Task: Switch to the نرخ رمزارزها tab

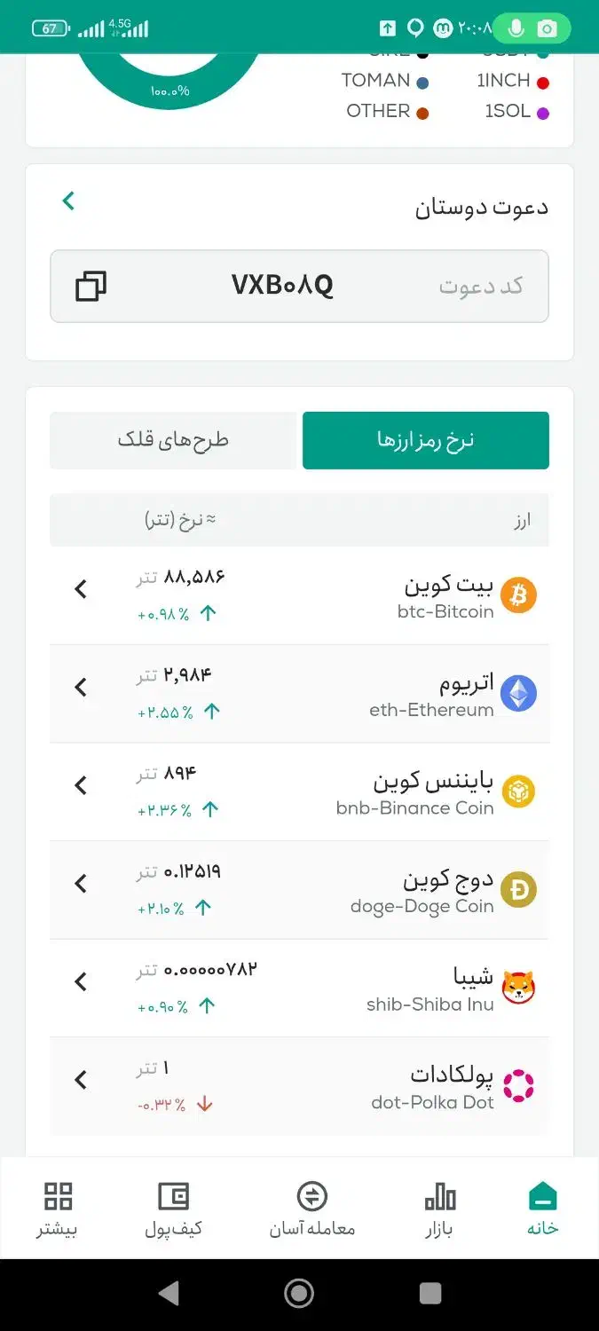Action: [x=426, y=440]
